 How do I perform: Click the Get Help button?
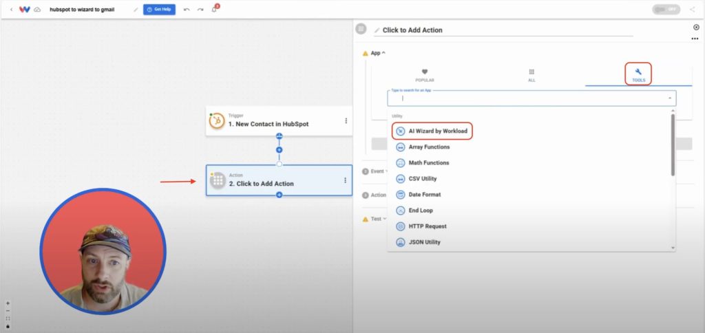pos(159,10)
